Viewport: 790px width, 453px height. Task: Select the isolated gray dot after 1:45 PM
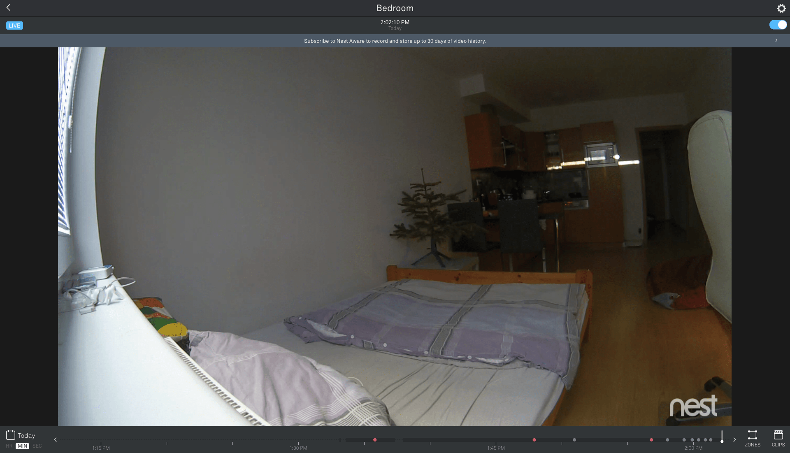point(574,440)
